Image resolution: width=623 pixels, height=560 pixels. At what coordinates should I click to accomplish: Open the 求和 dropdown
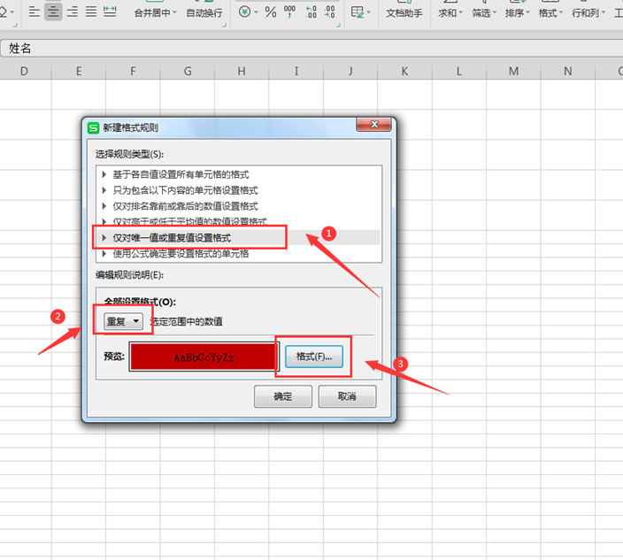click(450, 13)
